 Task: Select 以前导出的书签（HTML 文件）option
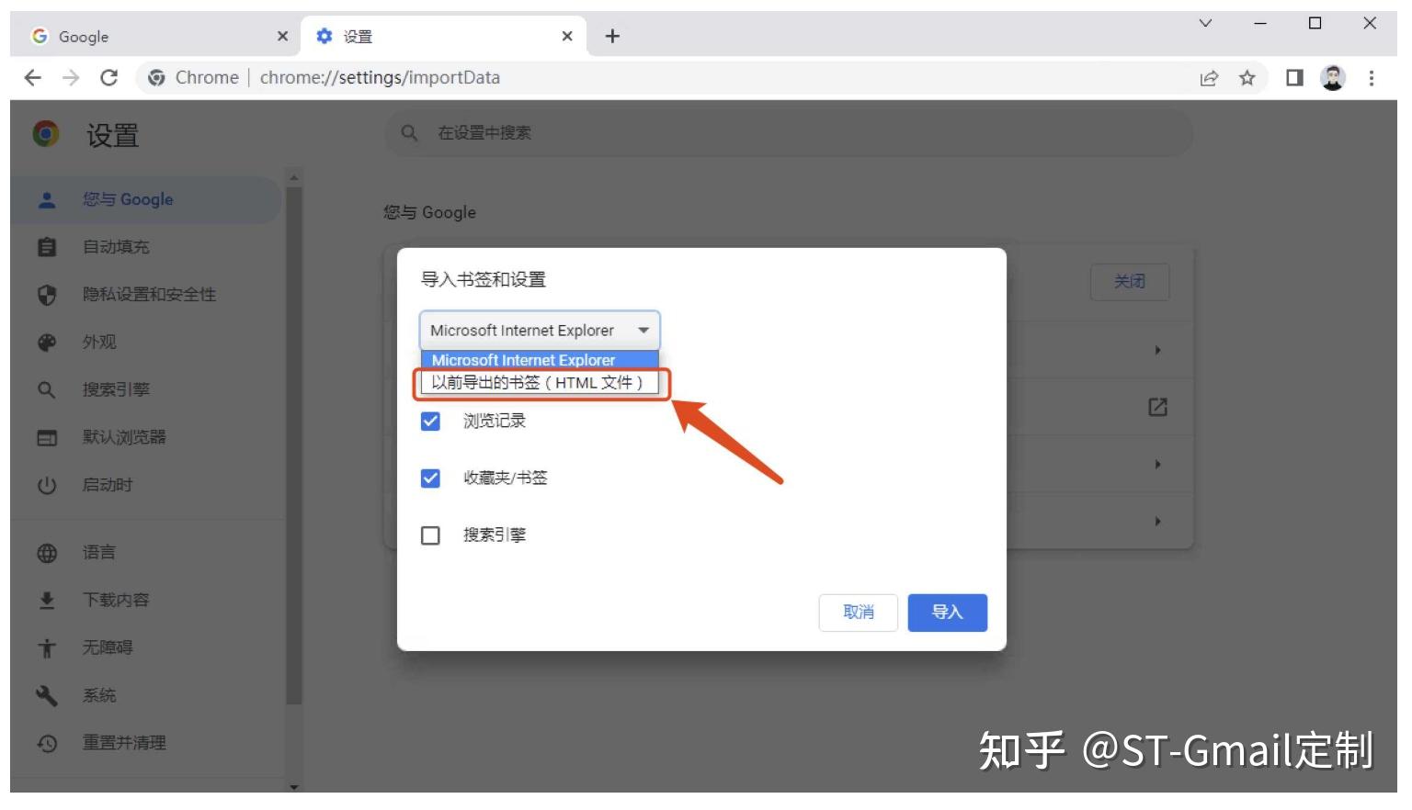[540, 383]
